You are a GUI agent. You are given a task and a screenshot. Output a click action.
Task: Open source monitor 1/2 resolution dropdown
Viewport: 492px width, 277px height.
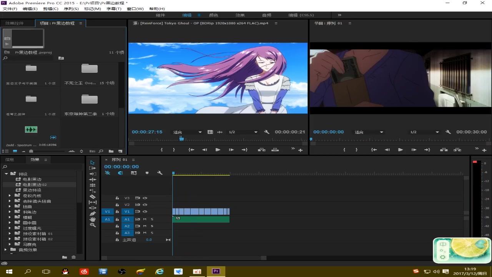click(x=243, y=132)
